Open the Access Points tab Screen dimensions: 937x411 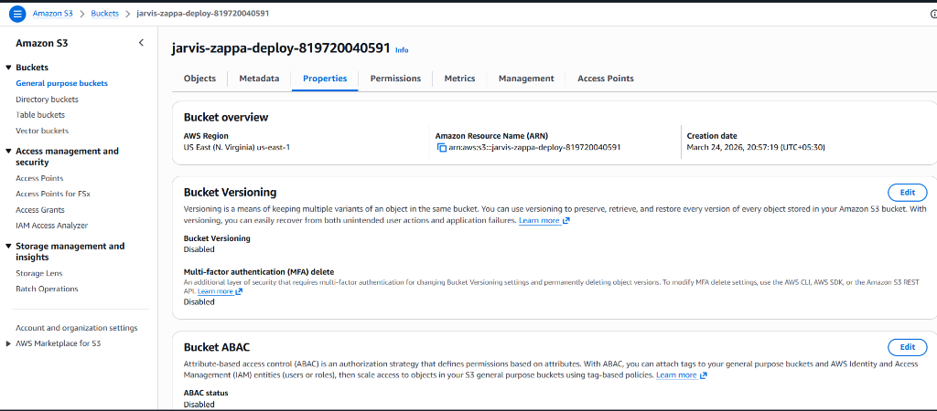(606, 79)
